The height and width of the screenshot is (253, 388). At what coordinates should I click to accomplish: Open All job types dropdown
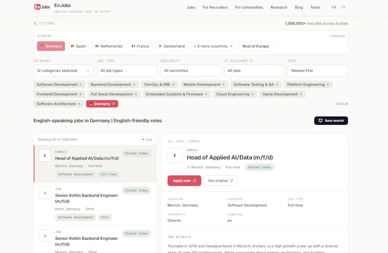(127, 70)
